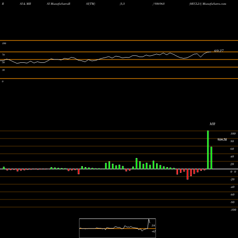The image size is (238, 238).
Task: Click the MR axis label 100 on the right
Action: tap(233, 134)
